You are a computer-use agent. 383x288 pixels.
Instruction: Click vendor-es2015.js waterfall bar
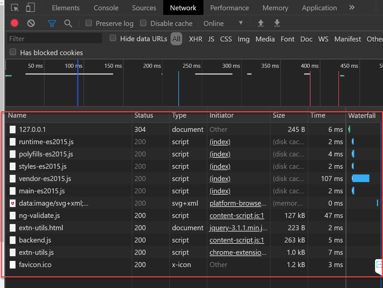tap(361, 178)
